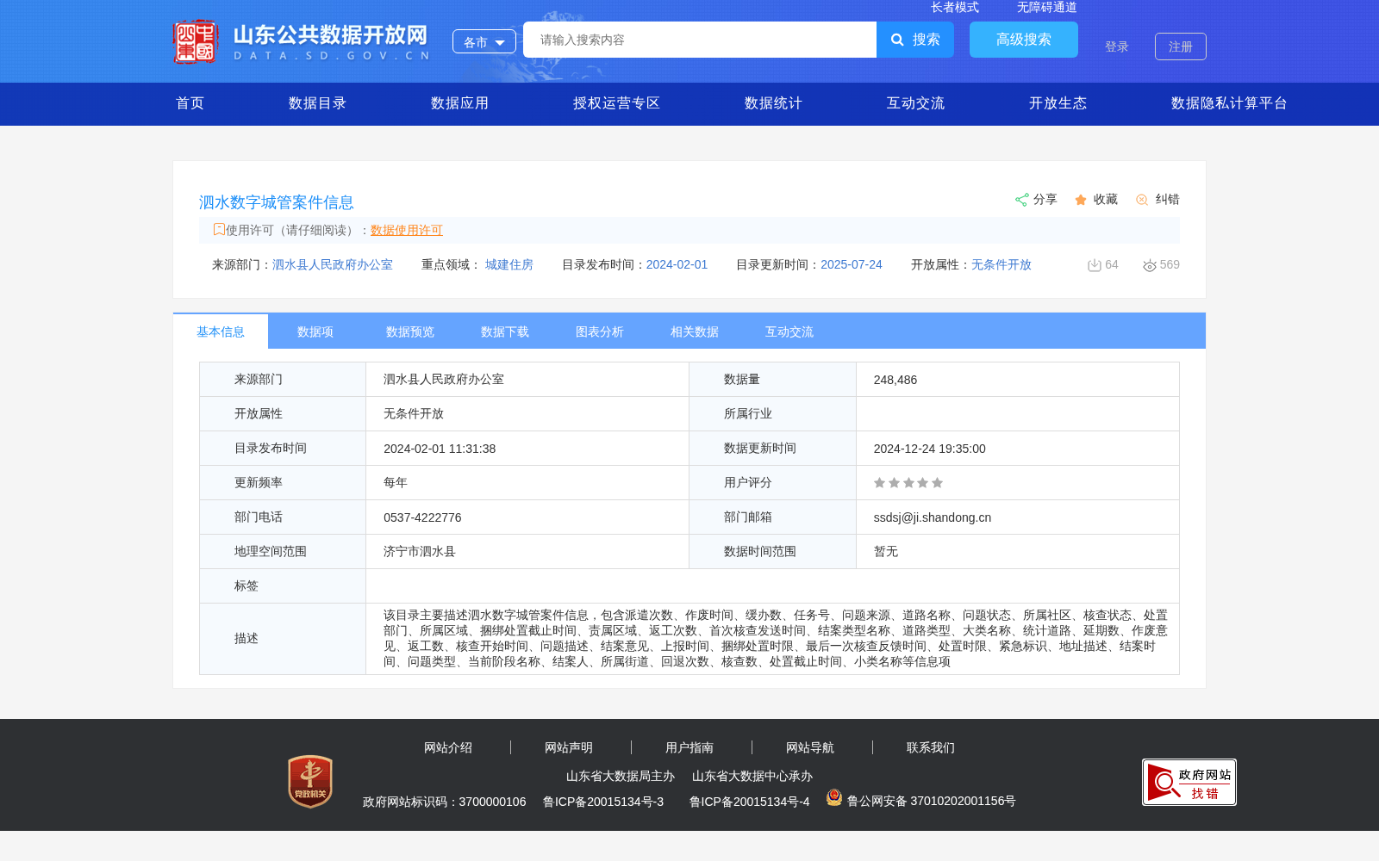
Task: Select the 基本信息 tab
Action: 221,331
